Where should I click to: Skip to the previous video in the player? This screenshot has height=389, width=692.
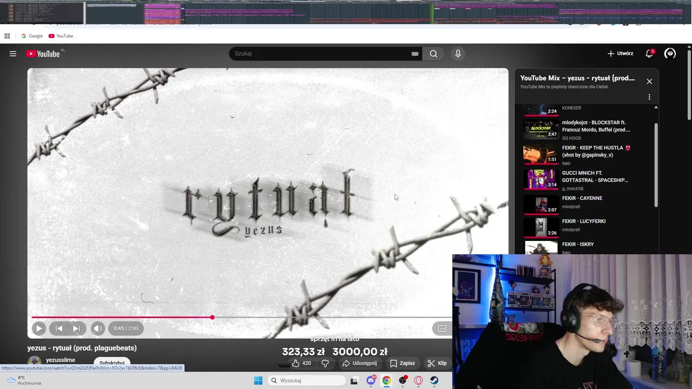tap(59, 328)
